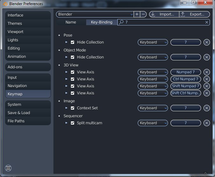Clear the search field with X icon
The width and height of the screenshot is (215, 177).
207,22
